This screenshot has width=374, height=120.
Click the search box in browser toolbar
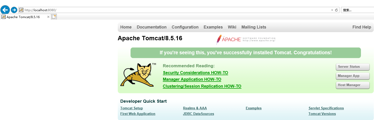tap(357, 10)
